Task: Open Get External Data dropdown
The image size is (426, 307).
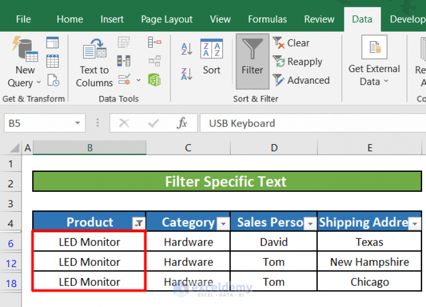Action: click(374, 61)
